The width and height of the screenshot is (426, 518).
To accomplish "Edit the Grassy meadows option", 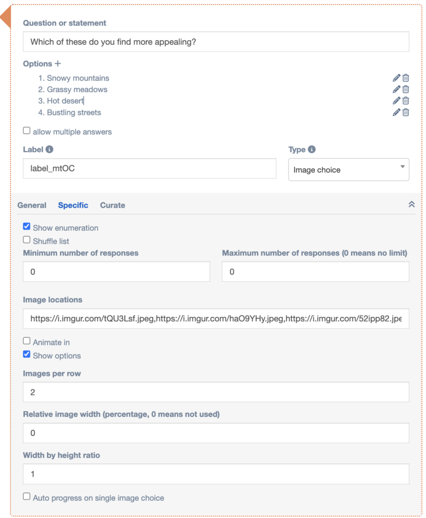I will 396,90.
